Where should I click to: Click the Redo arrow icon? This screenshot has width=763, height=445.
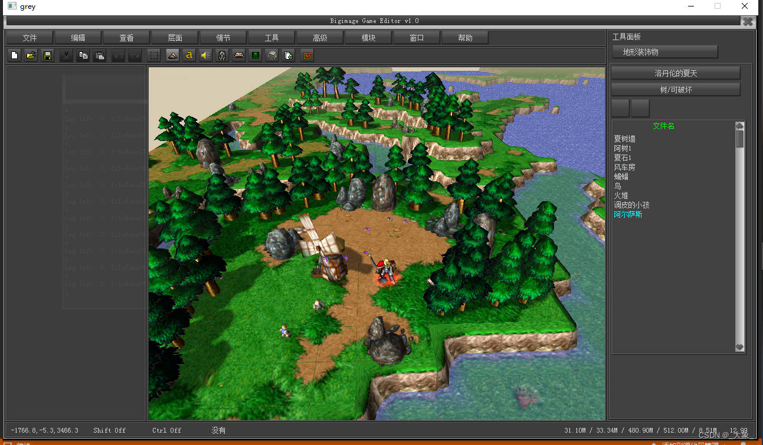coord(135,55)
